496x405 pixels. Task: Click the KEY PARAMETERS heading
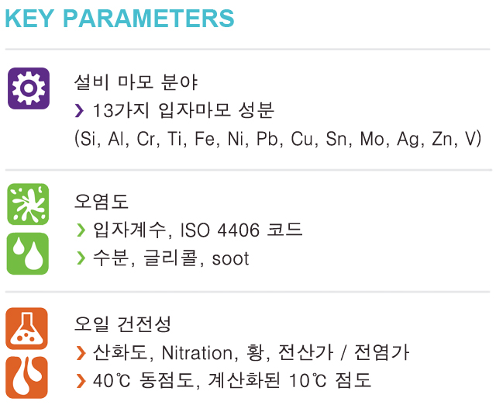click(120, 19)
